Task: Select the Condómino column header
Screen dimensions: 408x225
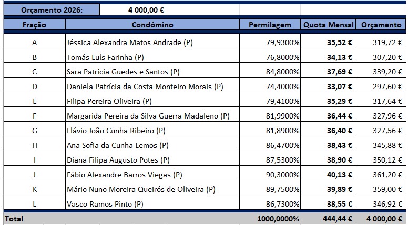Action: pyautogui.click(x=152, y=25)
